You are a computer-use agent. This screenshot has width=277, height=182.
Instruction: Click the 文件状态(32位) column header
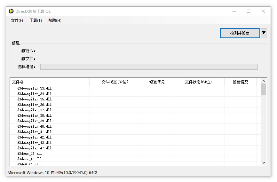click(115, 82)
